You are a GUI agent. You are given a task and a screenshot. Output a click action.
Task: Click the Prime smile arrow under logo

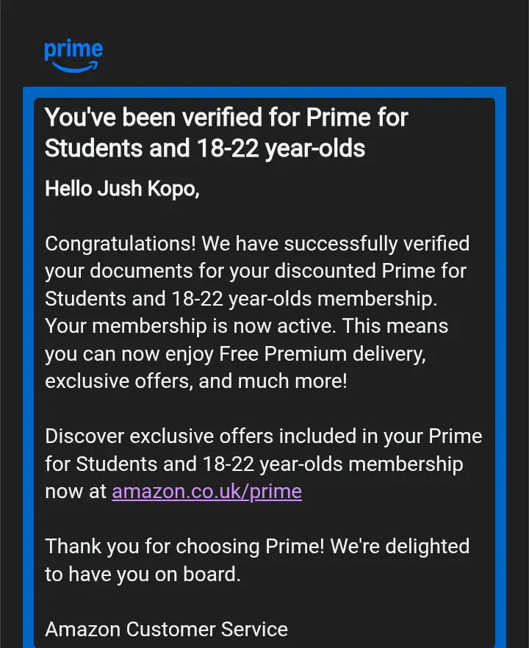[75, 67]
